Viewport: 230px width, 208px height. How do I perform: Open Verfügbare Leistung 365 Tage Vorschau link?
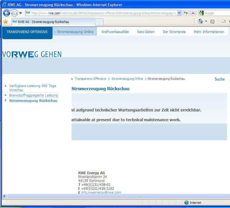pyautogui.click(x=33, y=88)
